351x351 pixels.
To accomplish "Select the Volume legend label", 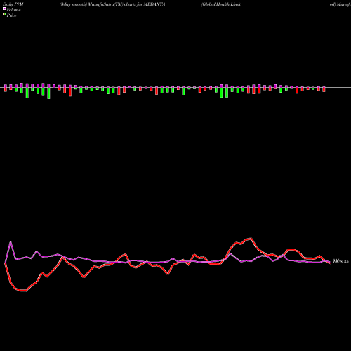I will 13,10.
